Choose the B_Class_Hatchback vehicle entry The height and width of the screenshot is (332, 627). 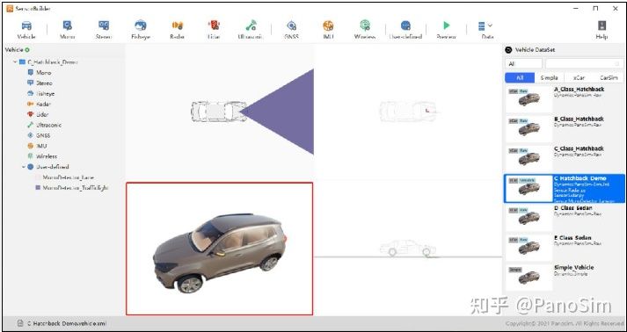[565, 128]
